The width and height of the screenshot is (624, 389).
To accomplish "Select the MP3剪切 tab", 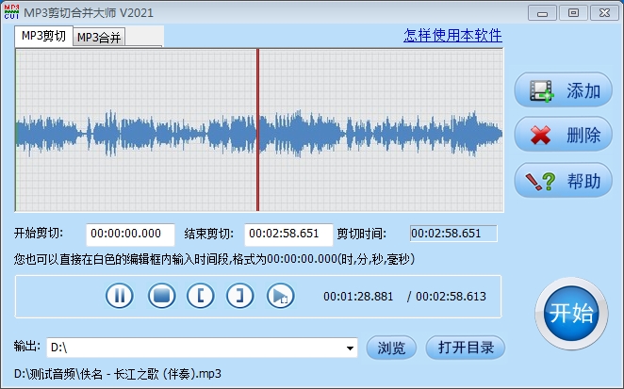I will [43, 36].
